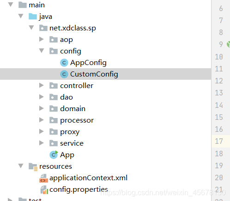The image size is (230, 201).
Task: Expand the domain package arrow
Action: (x=41, y=108)
